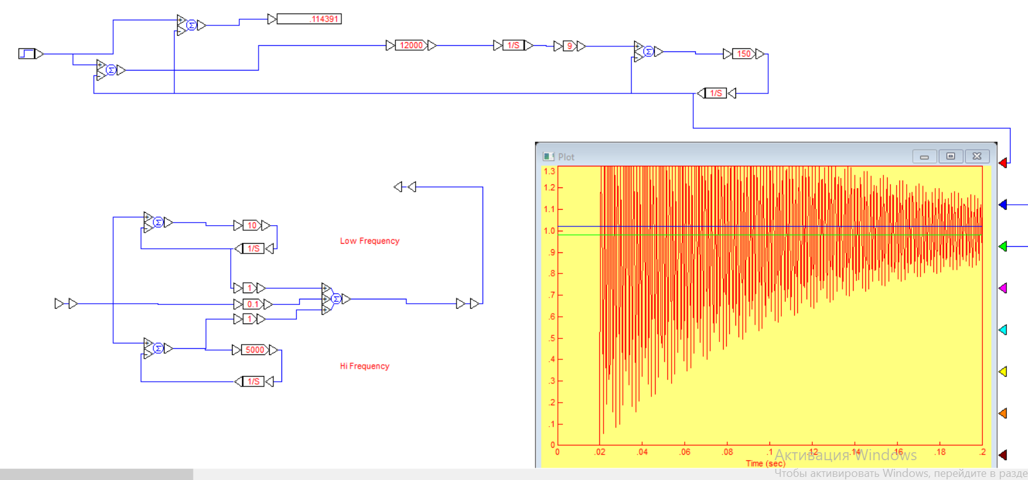Select the feedback integrator below 150 gain

pos(716,93)
